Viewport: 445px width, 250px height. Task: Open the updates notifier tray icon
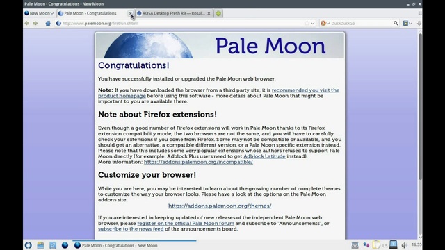355,245
